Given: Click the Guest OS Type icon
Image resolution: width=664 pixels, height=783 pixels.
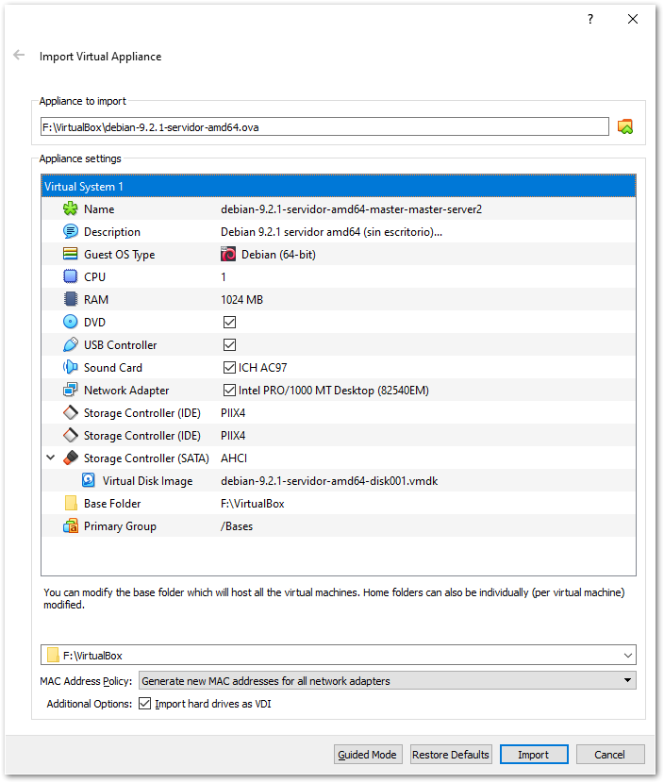Looking at the screenshot, I should [71, 254].
